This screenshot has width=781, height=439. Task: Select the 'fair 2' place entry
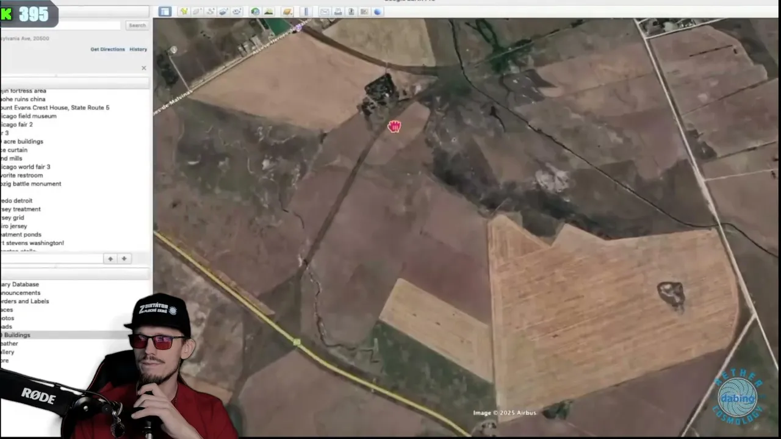point(16,125)
